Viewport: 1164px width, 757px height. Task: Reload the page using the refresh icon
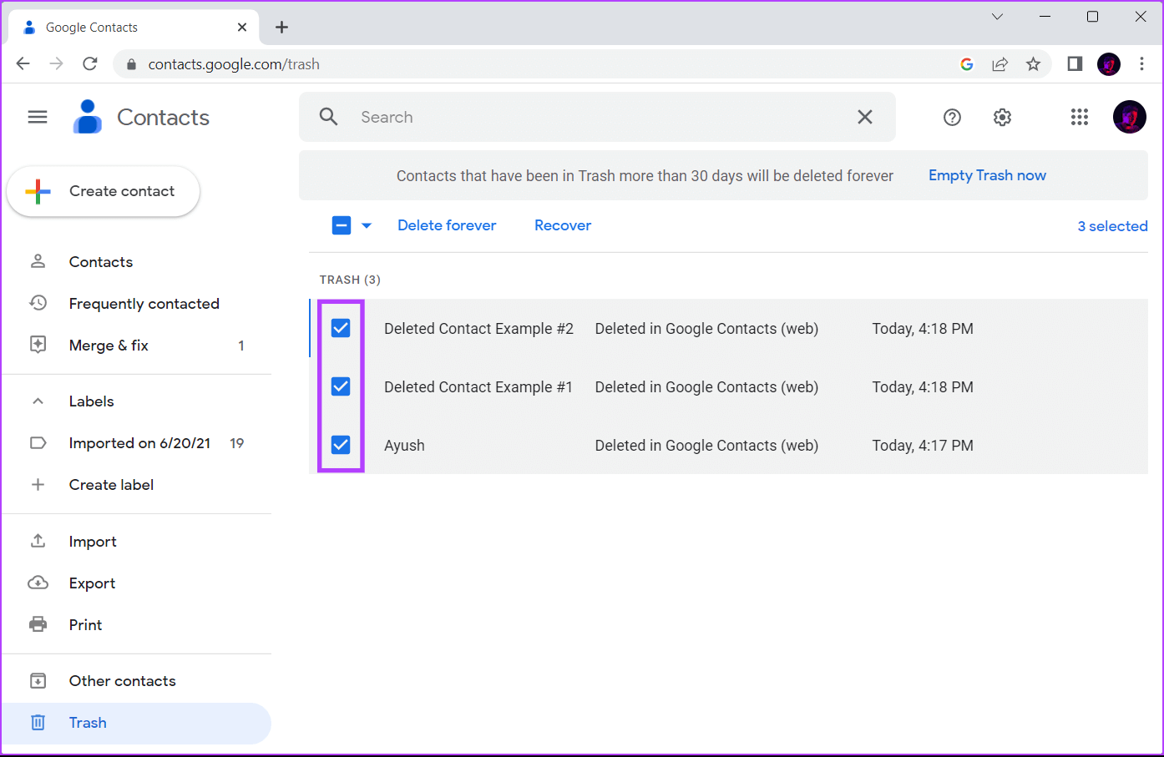90,64
